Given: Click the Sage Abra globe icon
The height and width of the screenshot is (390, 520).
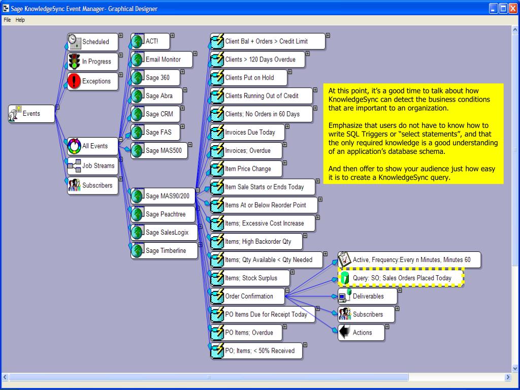Looking at the screenshot, I should 137,96.
